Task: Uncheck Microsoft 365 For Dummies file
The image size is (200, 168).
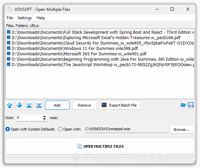Action: [9, 54]
